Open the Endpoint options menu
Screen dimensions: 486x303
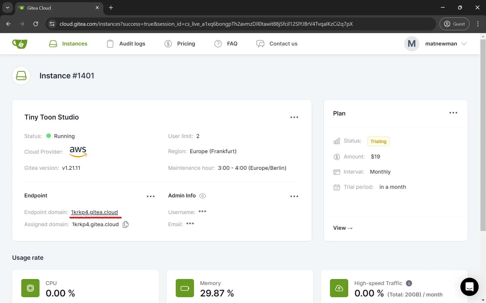(151, 196)
